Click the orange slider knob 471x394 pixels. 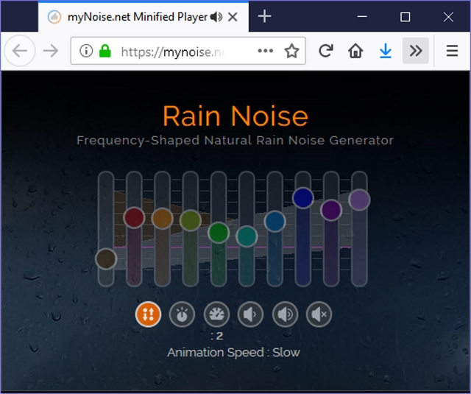pyautogui.click(x=162, y=219)
